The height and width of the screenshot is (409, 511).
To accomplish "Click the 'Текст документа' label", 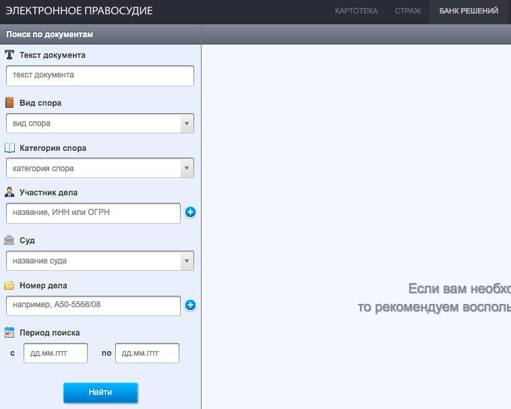I will pyautogui.click(x=53, y=55).
